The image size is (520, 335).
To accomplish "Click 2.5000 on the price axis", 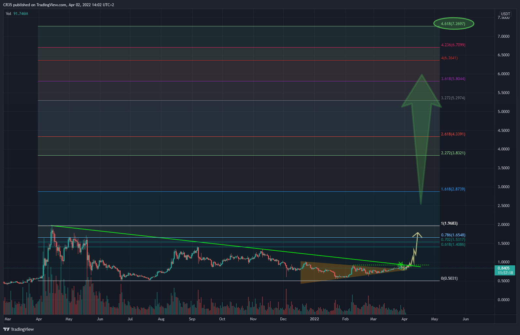I will pos(503,206).
